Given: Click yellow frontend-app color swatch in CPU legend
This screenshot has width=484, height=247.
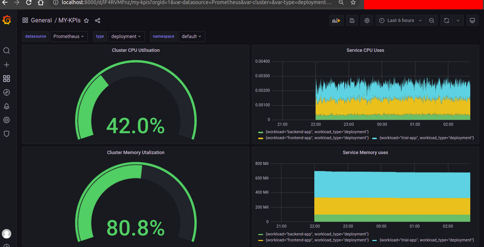Looking at the screenshot, I should tap(261, 138).
